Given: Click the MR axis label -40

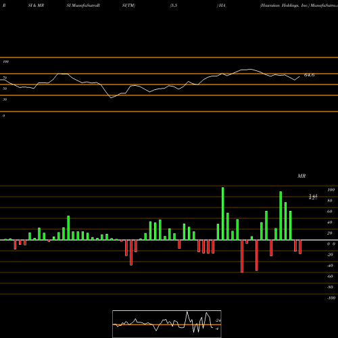Looking at the screenshot, I should coord(330,266).
